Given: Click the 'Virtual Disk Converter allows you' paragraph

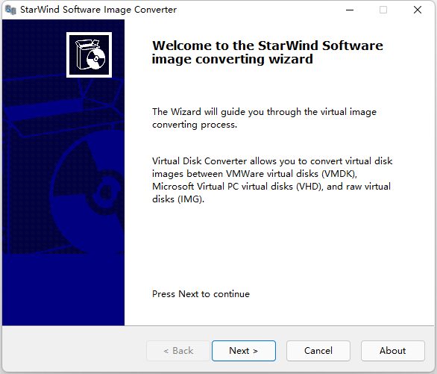Looking at the screenshot, I should click(272, 180).
